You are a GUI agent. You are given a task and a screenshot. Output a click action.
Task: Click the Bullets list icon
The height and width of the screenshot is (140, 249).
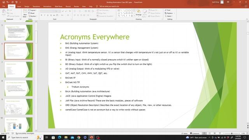(75, 11)
